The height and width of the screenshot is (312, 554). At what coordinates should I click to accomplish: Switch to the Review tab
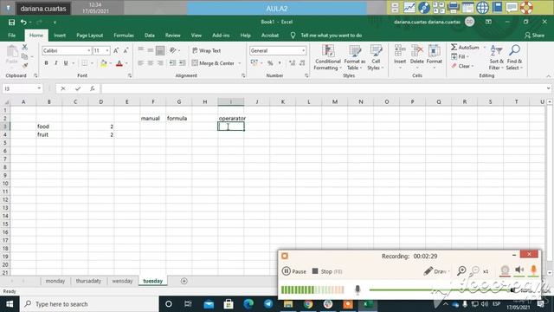click(173, 36)
